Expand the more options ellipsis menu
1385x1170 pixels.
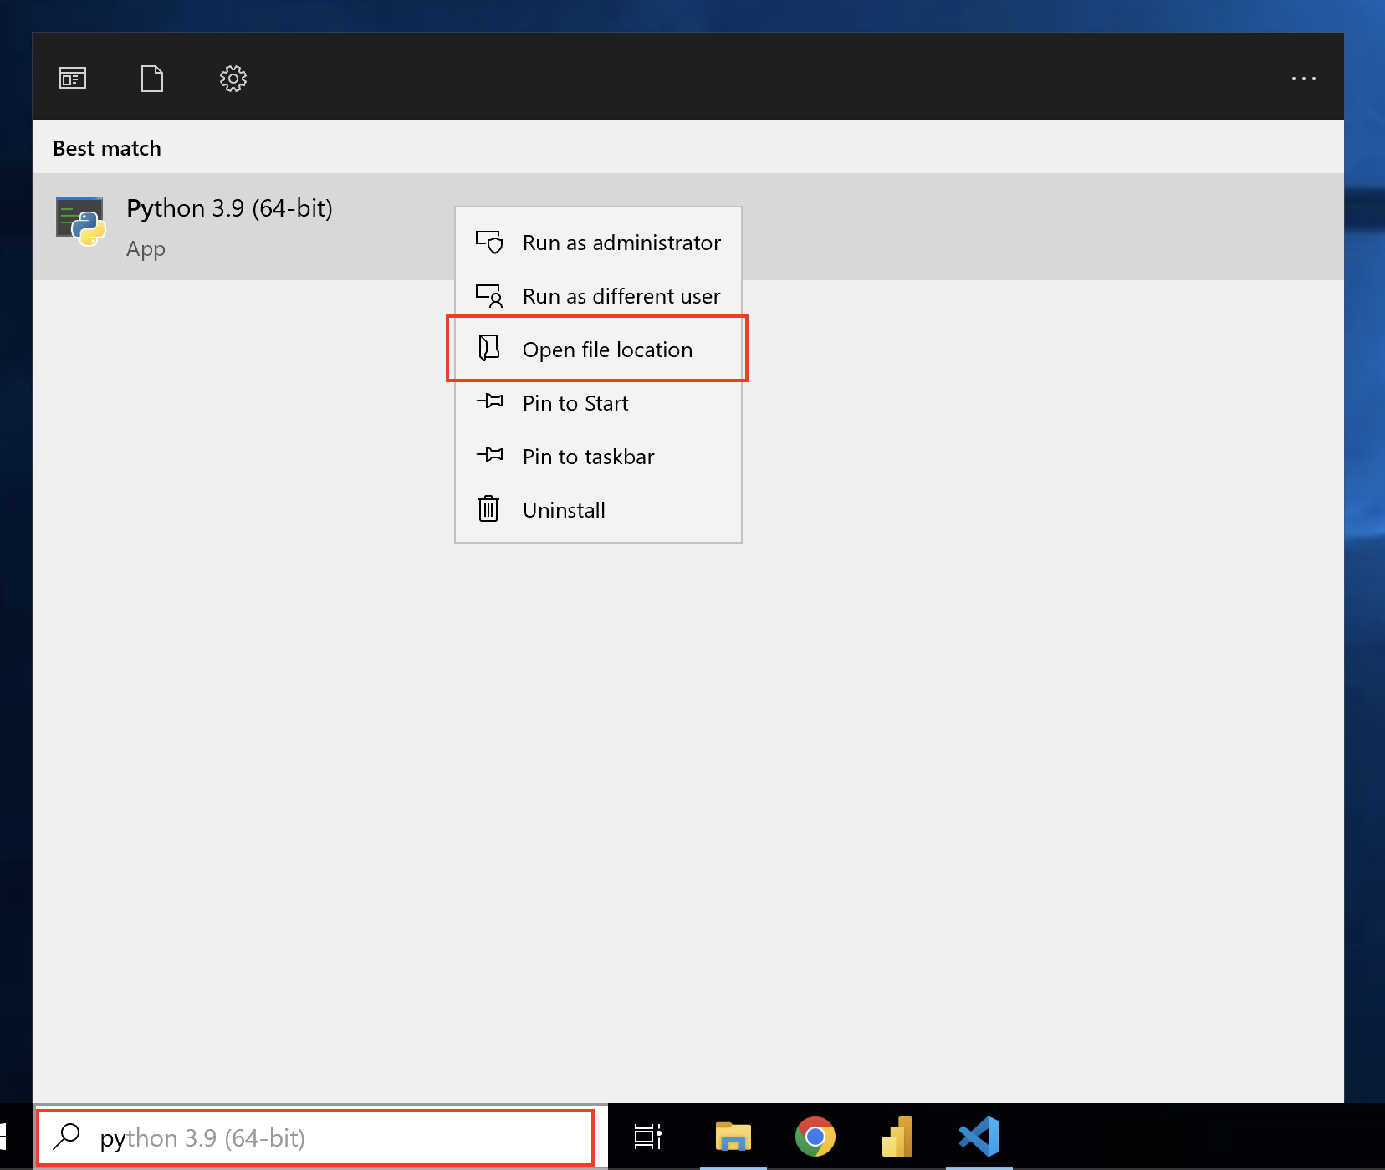1302,78
